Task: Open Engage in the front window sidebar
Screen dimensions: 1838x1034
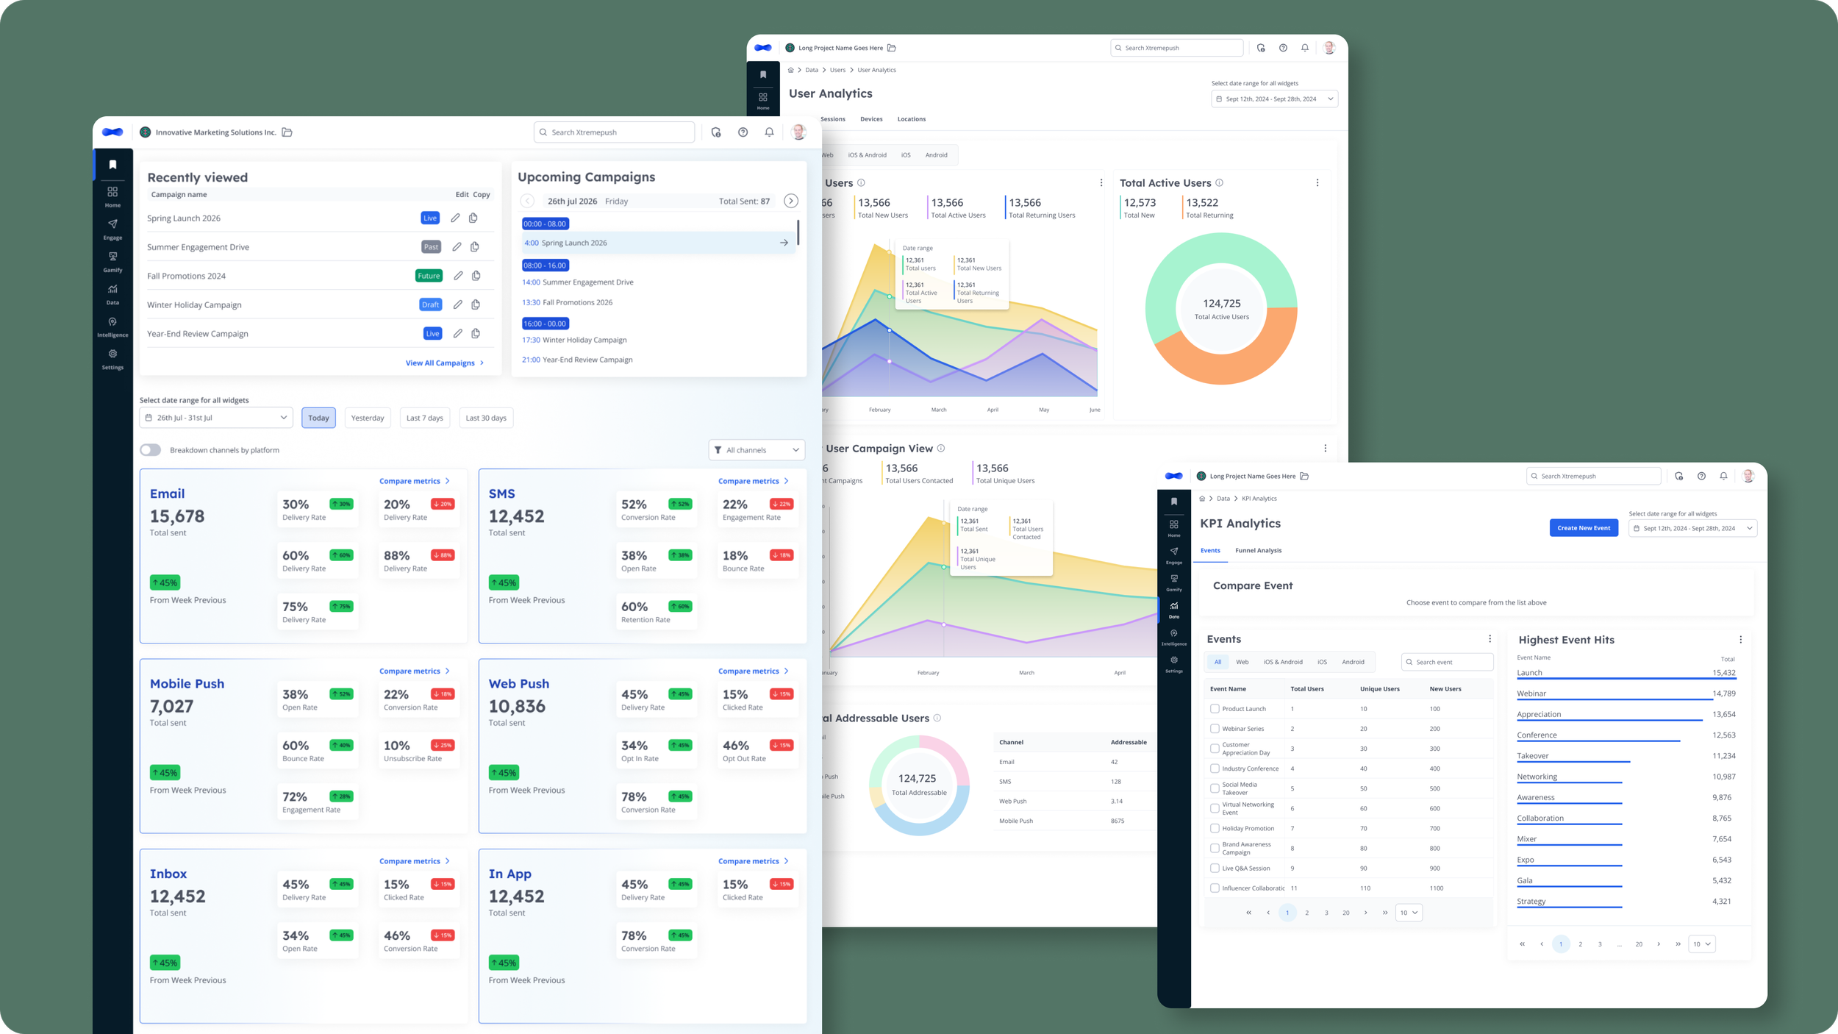Action: click(112, 229)
